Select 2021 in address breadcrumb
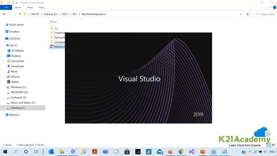The height and width of the screenshot is (156, 277). 65,14
